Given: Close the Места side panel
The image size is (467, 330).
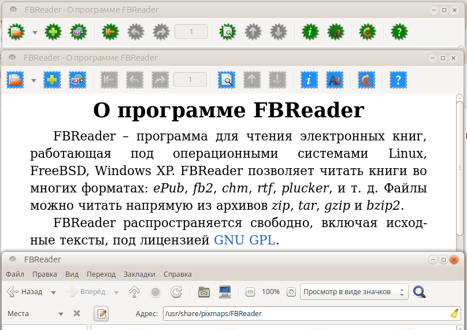Looking at the screenshot, I should (77, 313).
